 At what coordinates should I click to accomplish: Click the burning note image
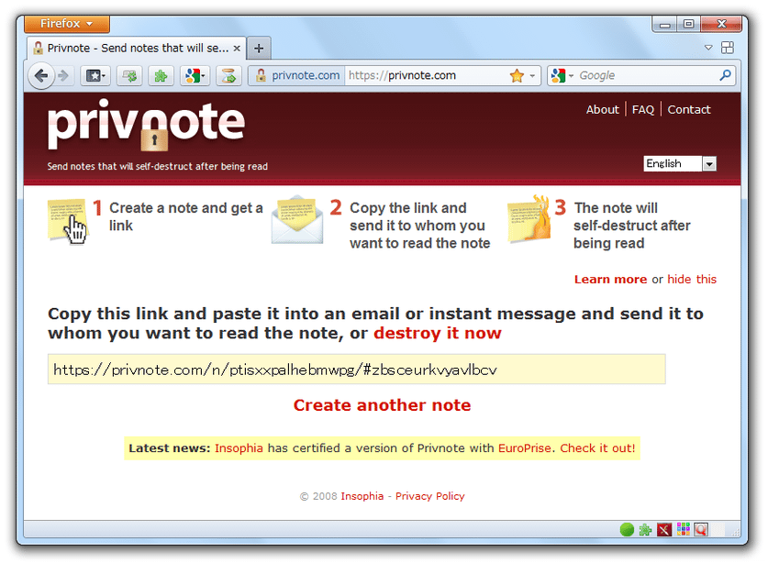coord(529,219)
